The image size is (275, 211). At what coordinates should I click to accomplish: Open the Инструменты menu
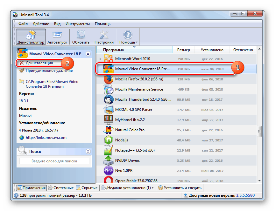77,24
